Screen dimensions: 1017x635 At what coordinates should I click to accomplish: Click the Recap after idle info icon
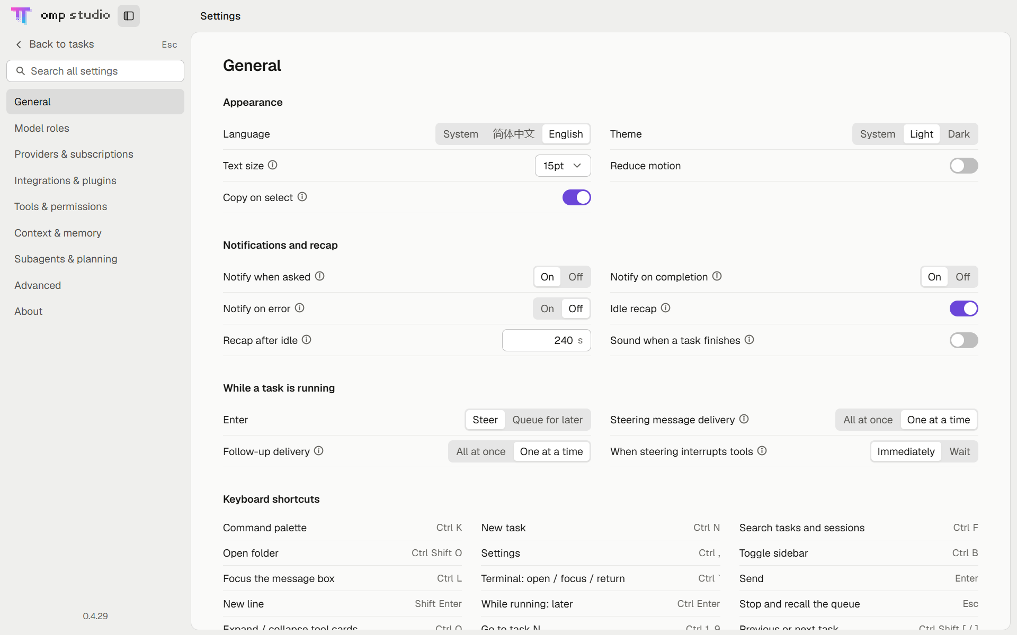pos(307,340)
